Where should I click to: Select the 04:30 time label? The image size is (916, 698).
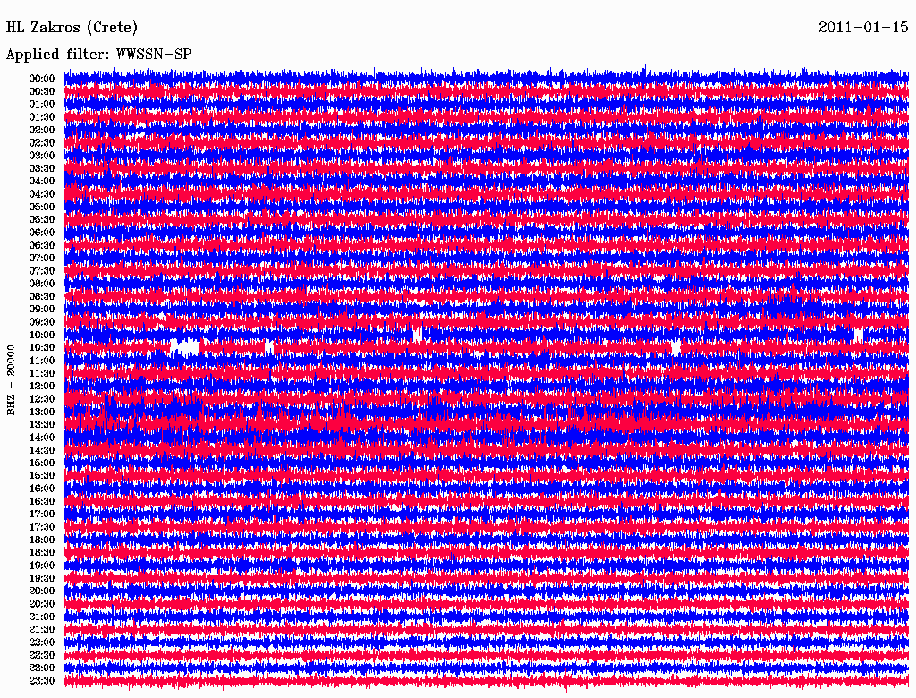[42, 193]
